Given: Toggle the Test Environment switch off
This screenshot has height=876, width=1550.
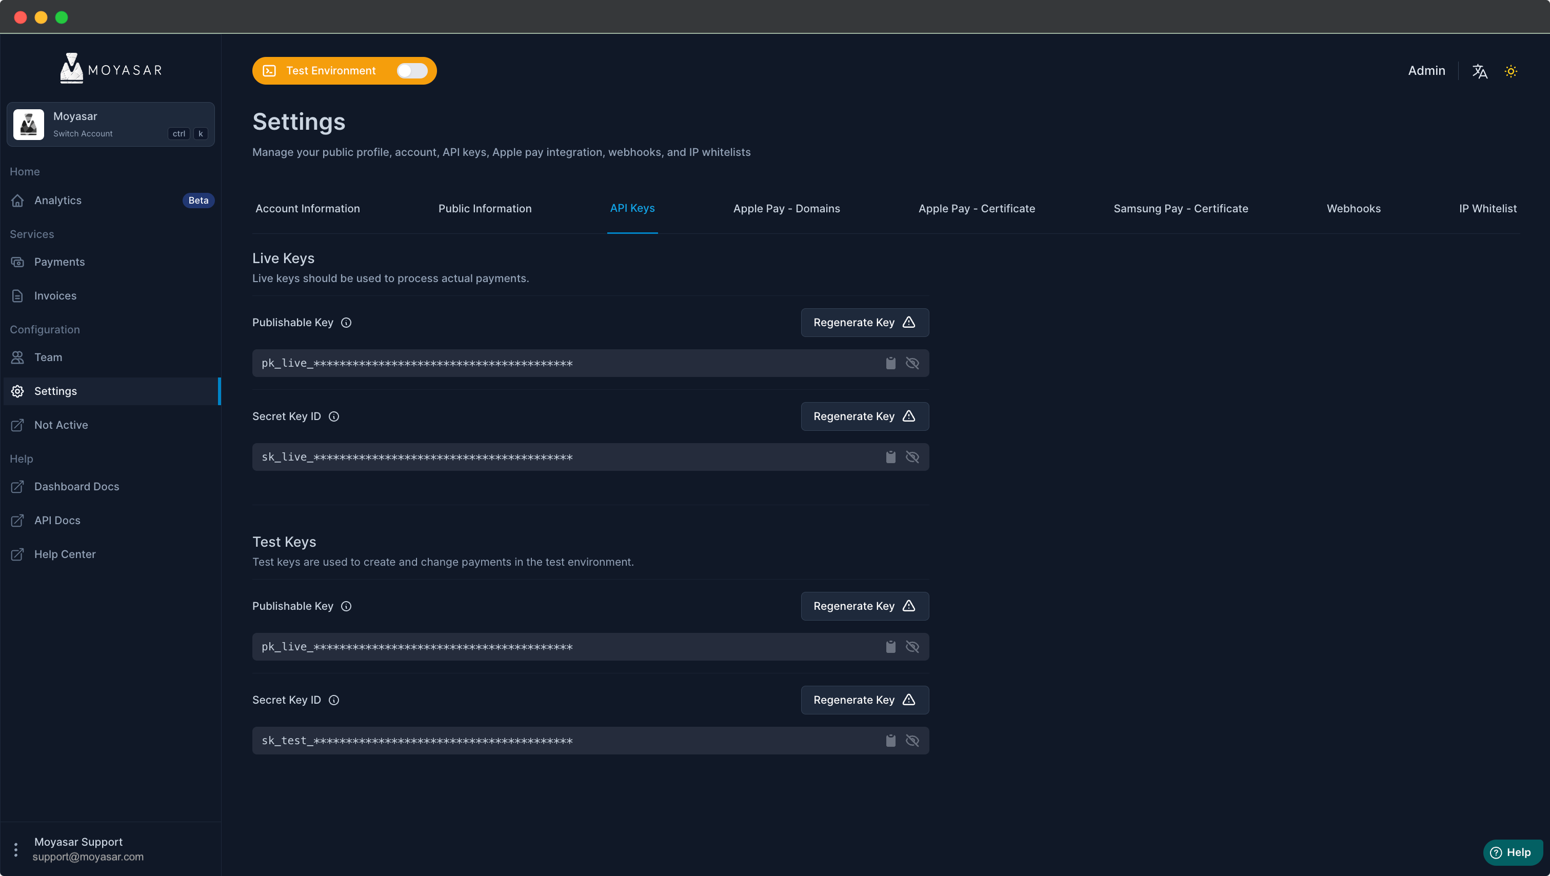Looking at the screenshot, I should [x=411, y=70].
